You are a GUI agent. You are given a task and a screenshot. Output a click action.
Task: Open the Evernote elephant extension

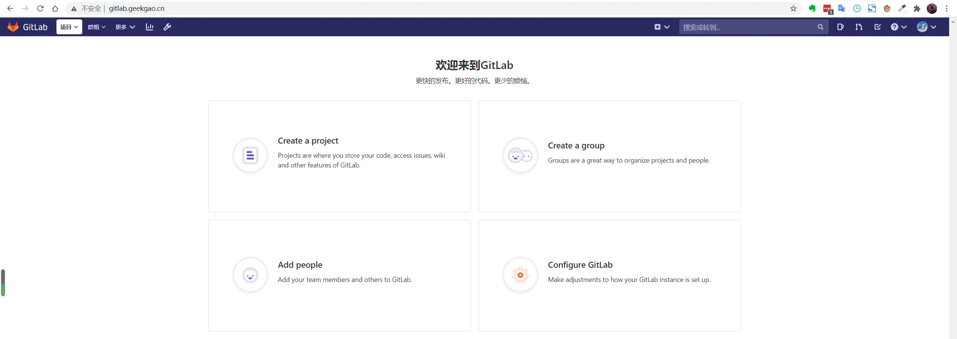point(812,8)
